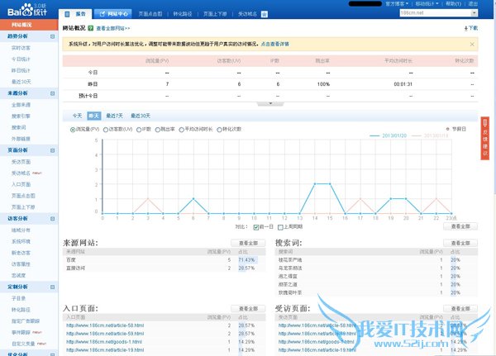Select the 跳出率 radio button
The width and height of the screenshot is (496, 356).
(x=158, y=130)
